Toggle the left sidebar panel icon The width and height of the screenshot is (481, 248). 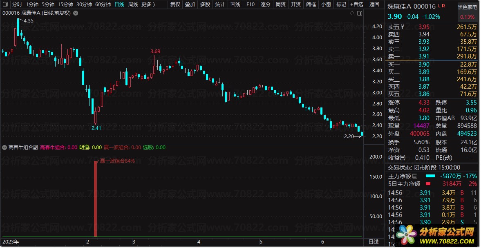6,4
